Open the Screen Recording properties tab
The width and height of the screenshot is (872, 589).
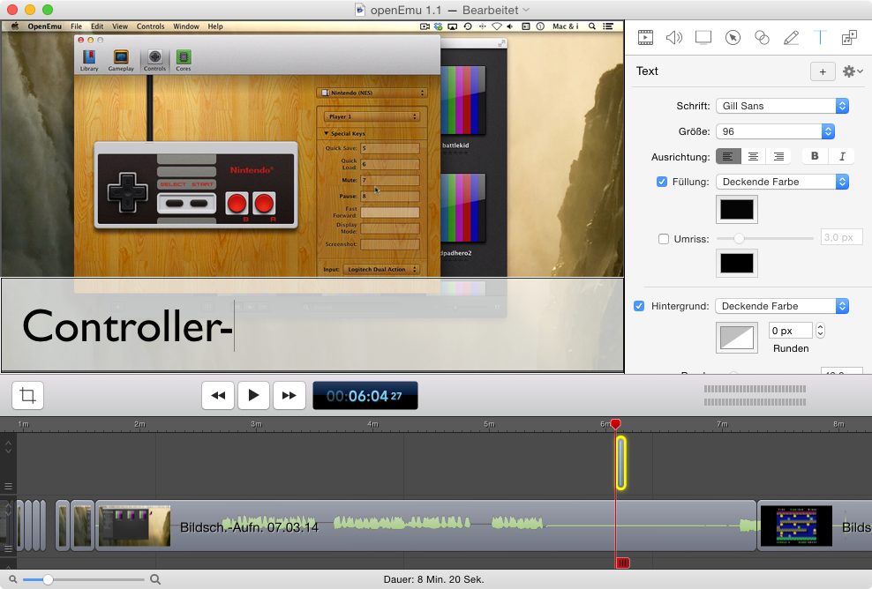(703, 37)
